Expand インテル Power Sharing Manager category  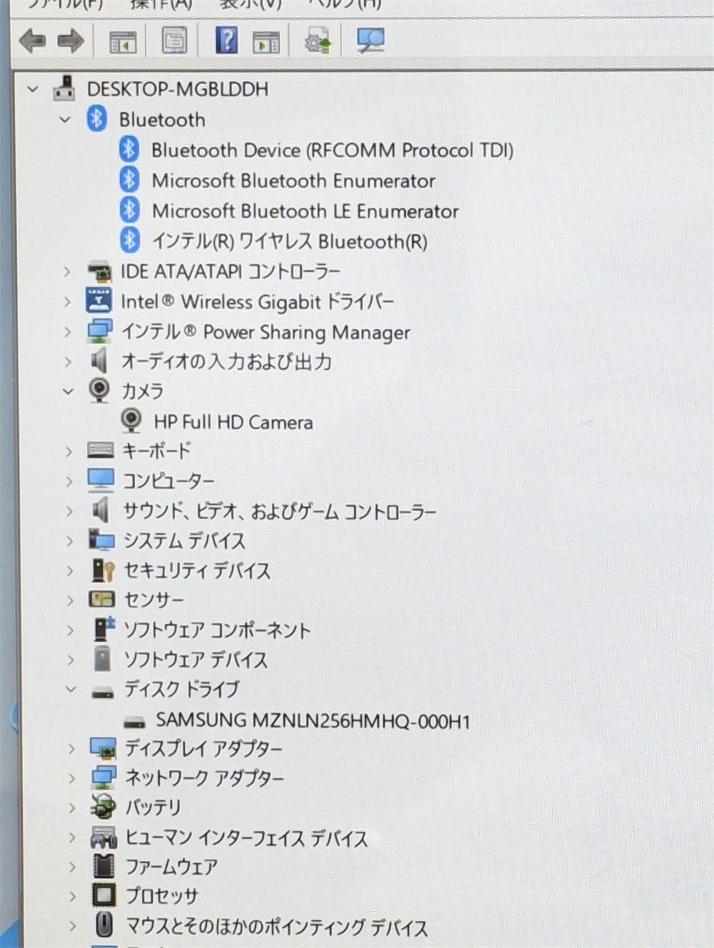click(68, 332)
